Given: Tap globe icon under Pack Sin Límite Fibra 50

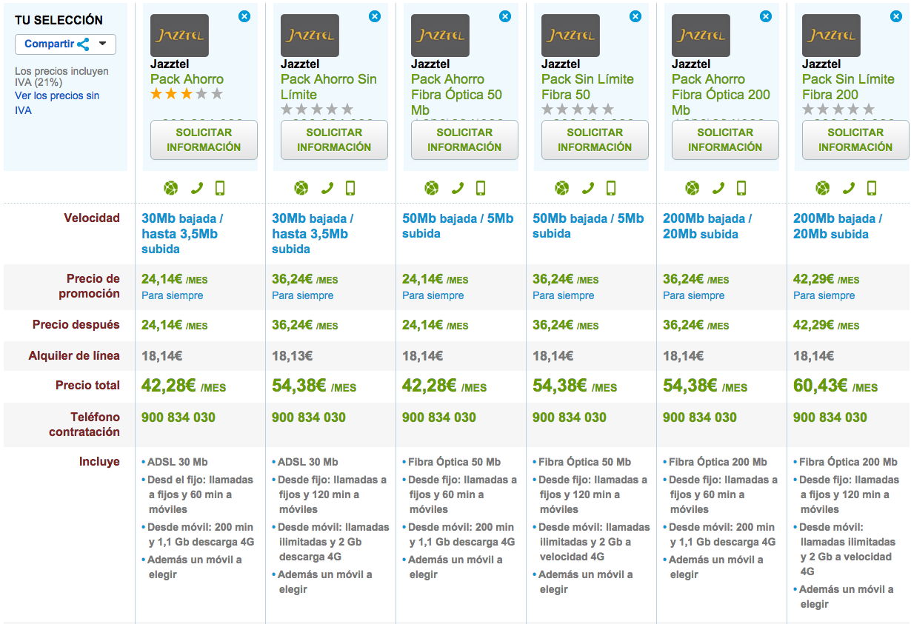Looking at the screenshot, I should 562,188.
